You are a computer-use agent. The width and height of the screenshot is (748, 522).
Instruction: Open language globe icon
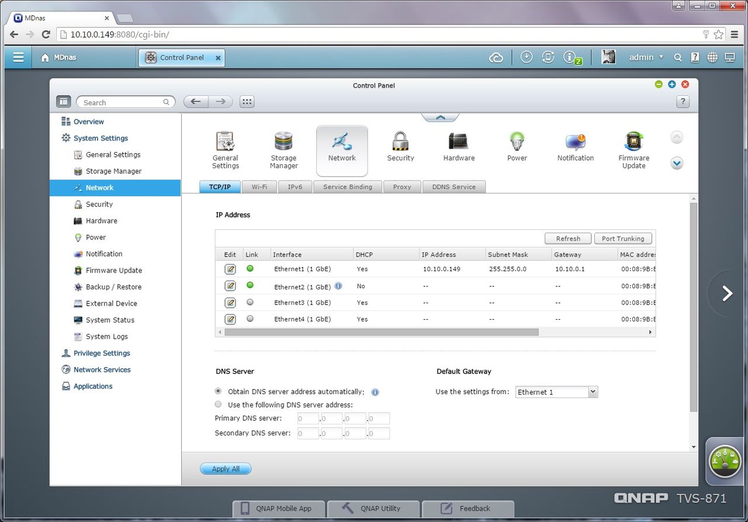click(712, 57)
